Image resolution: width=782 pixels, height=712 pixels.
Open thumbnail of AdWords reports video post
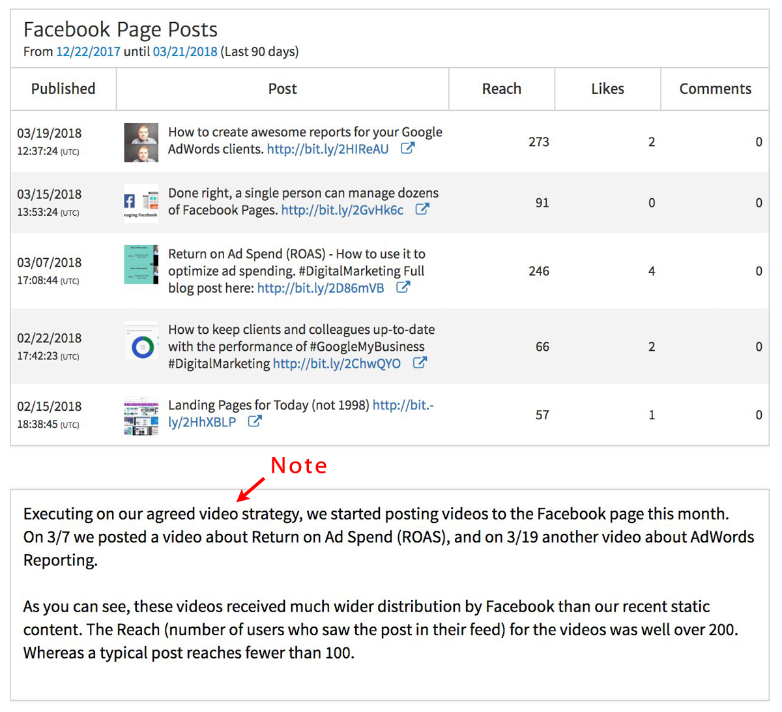click(x=141, y=142)
